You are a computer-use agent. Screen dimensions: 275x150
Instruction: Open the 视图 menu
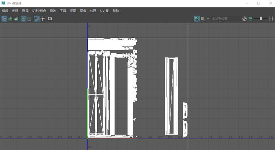(x=73, y=11)
